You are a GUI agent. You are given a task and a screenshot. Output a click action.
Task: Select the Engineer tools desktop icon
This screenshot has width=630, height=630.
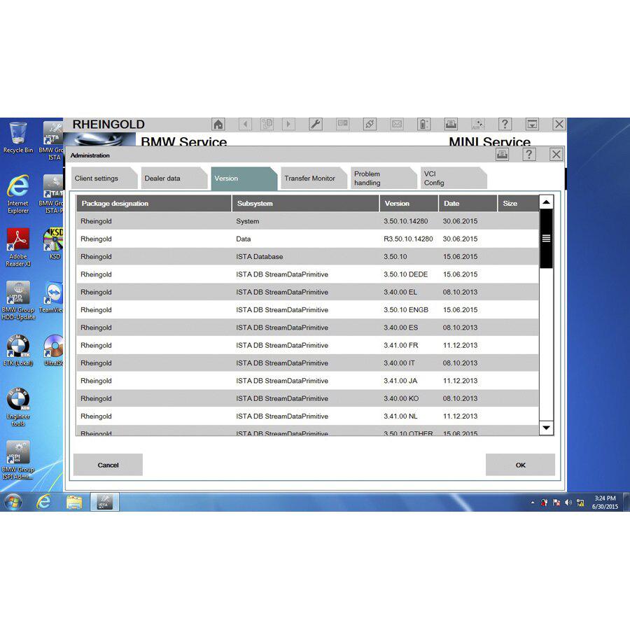coord(18,407)
